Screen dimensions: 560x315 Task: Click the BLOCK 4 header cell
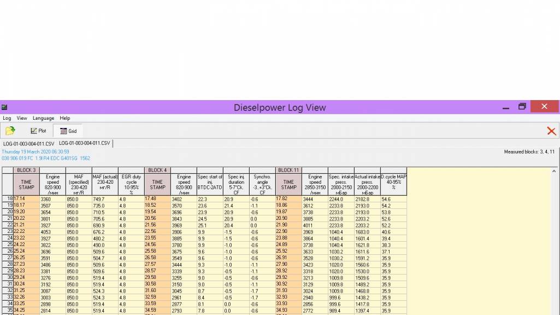coord(157,170)
